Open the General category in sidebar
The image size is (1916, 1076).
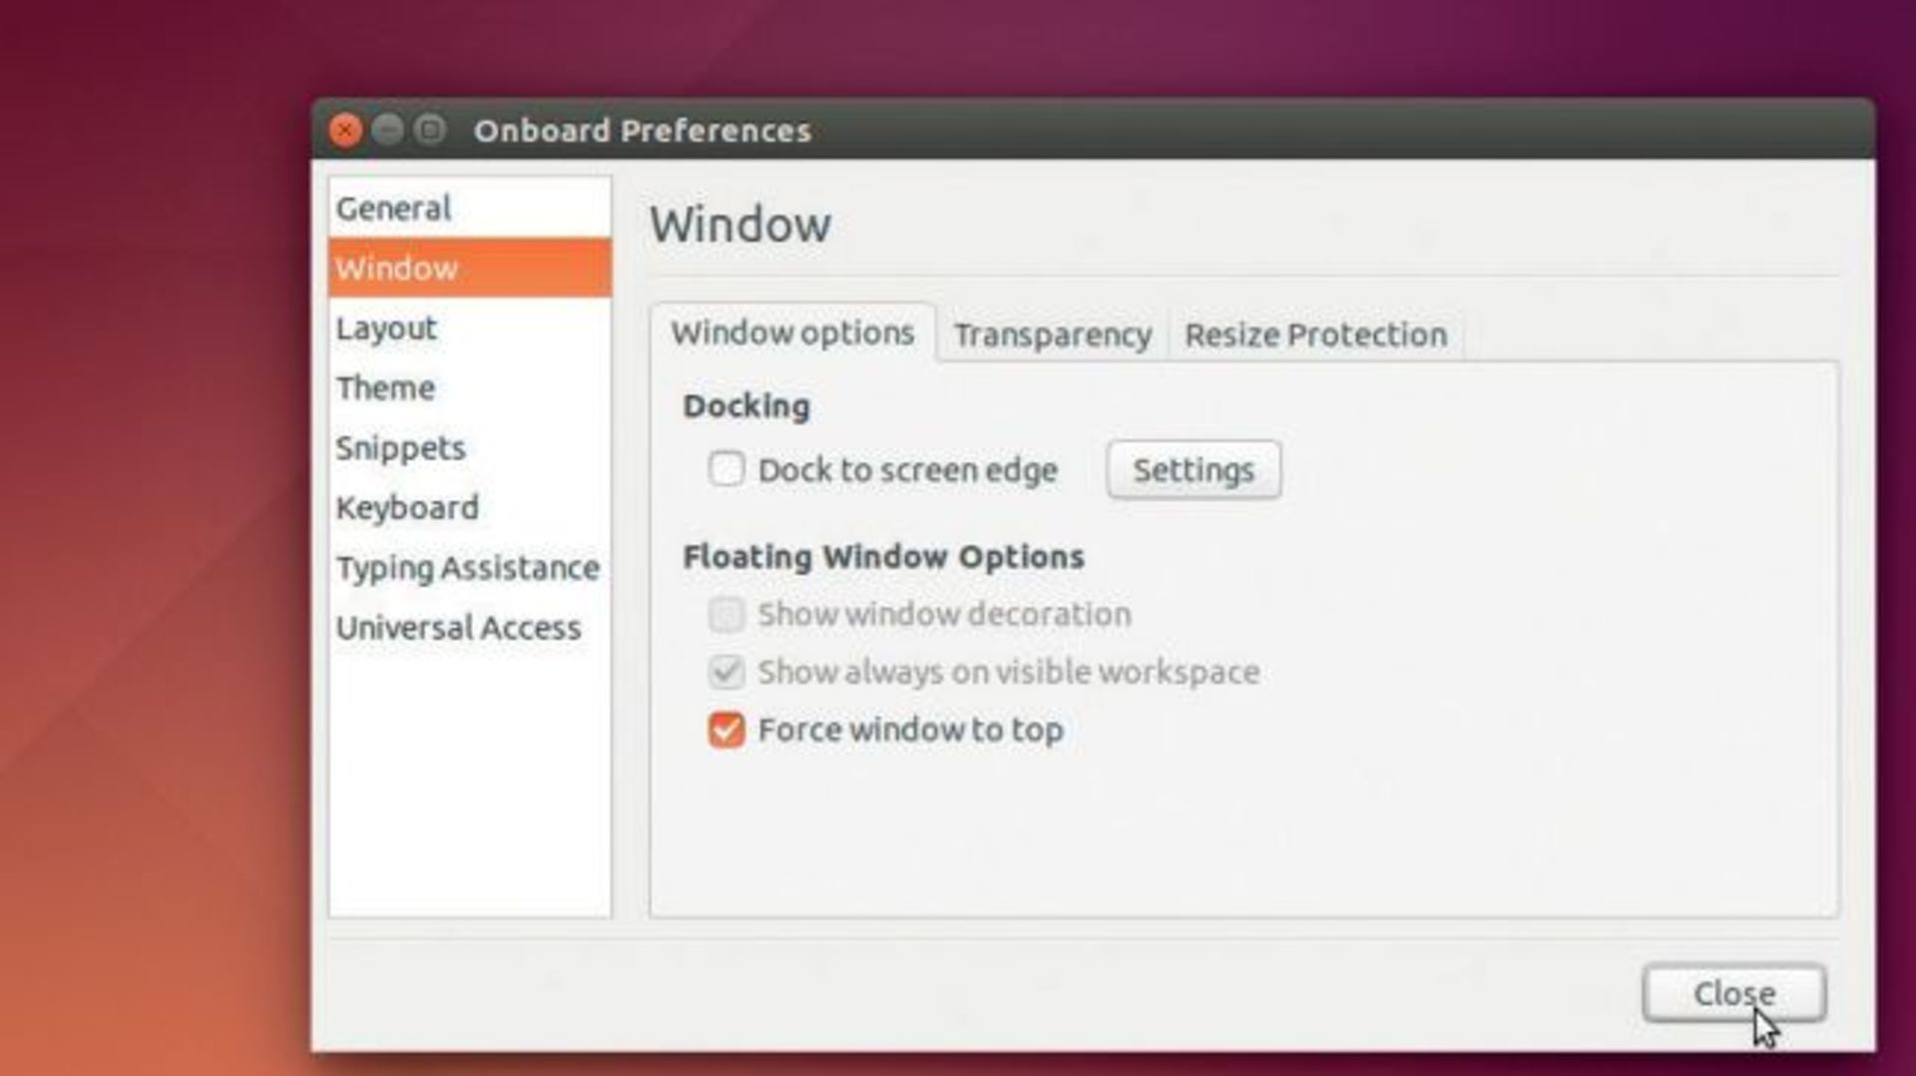(470, 208)
